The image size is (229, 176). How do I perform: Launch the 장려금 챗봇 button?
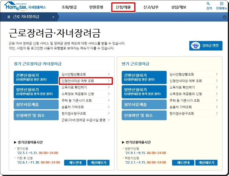(206, 46)
